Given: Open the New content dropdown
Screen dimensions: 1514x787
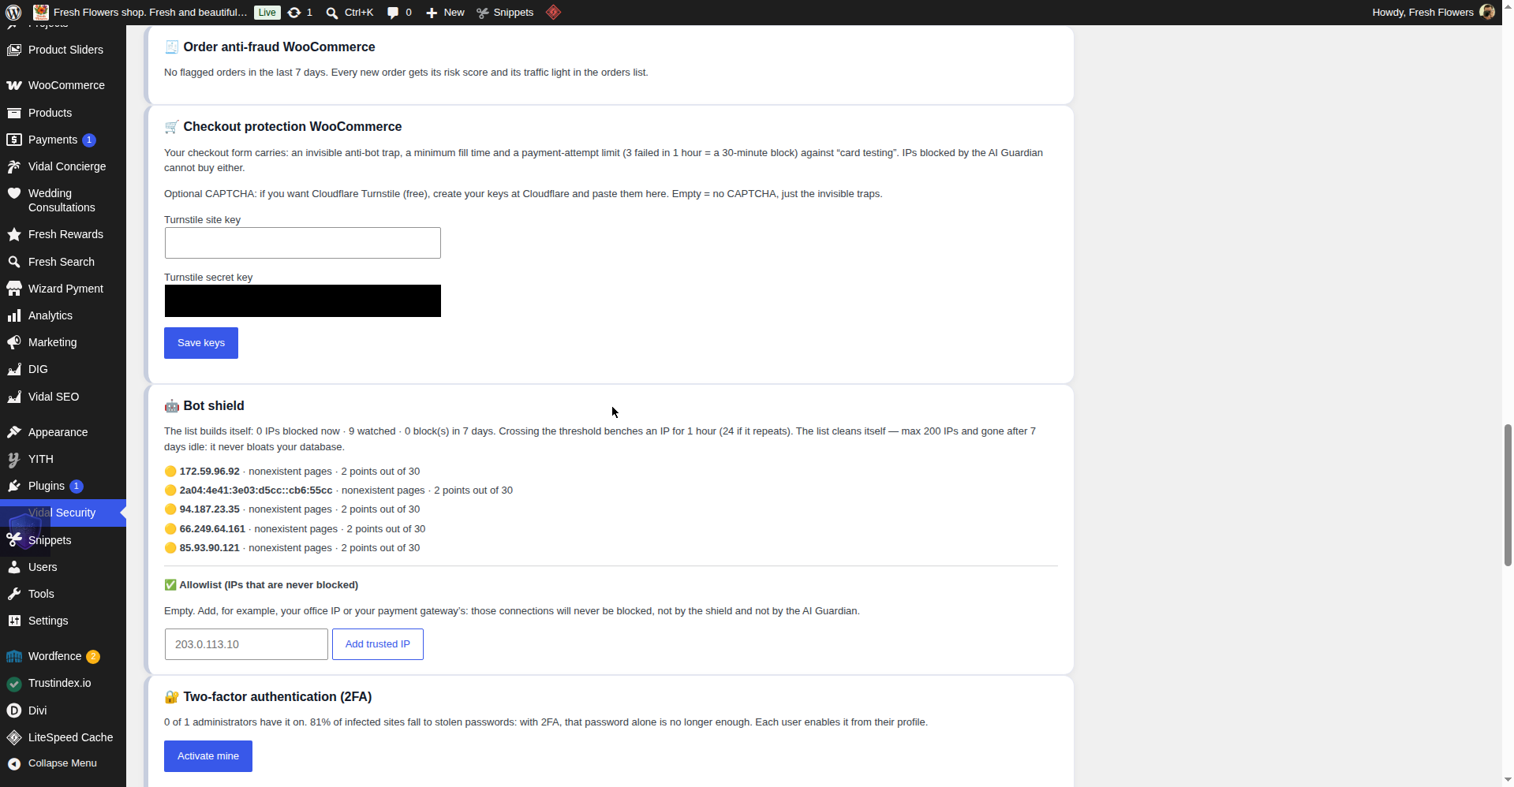Looking at the screenshot, I should 445,13.
